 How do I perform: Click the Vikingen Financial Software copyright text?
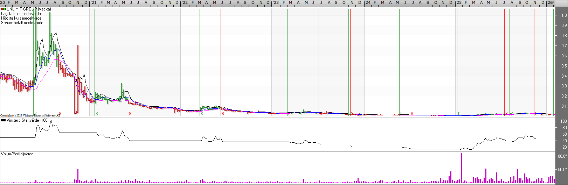click(x=30, y=115)
